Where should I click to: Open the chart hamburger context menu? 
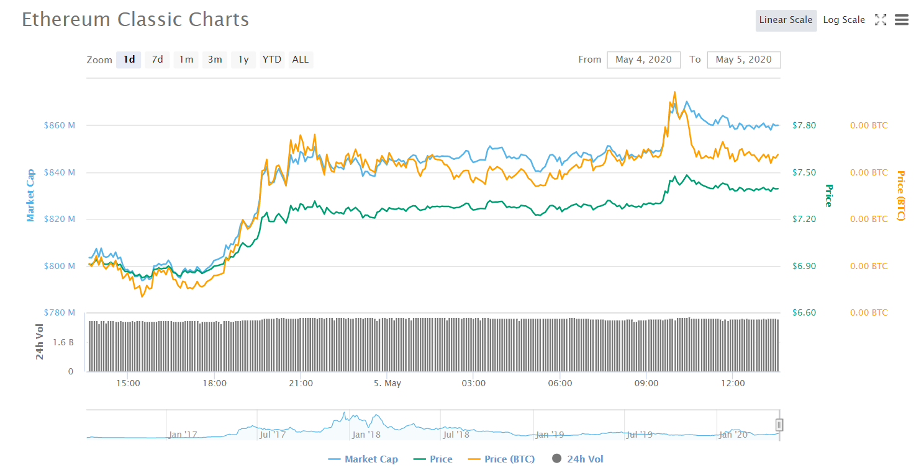click(x=902, y=20)
